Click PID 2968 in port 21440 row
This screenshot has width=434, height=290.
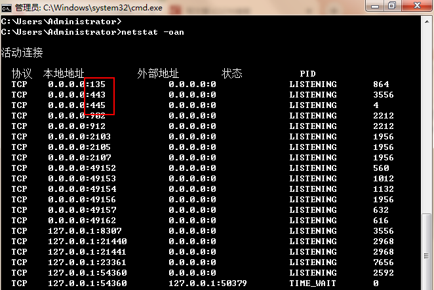click(384, 242)
